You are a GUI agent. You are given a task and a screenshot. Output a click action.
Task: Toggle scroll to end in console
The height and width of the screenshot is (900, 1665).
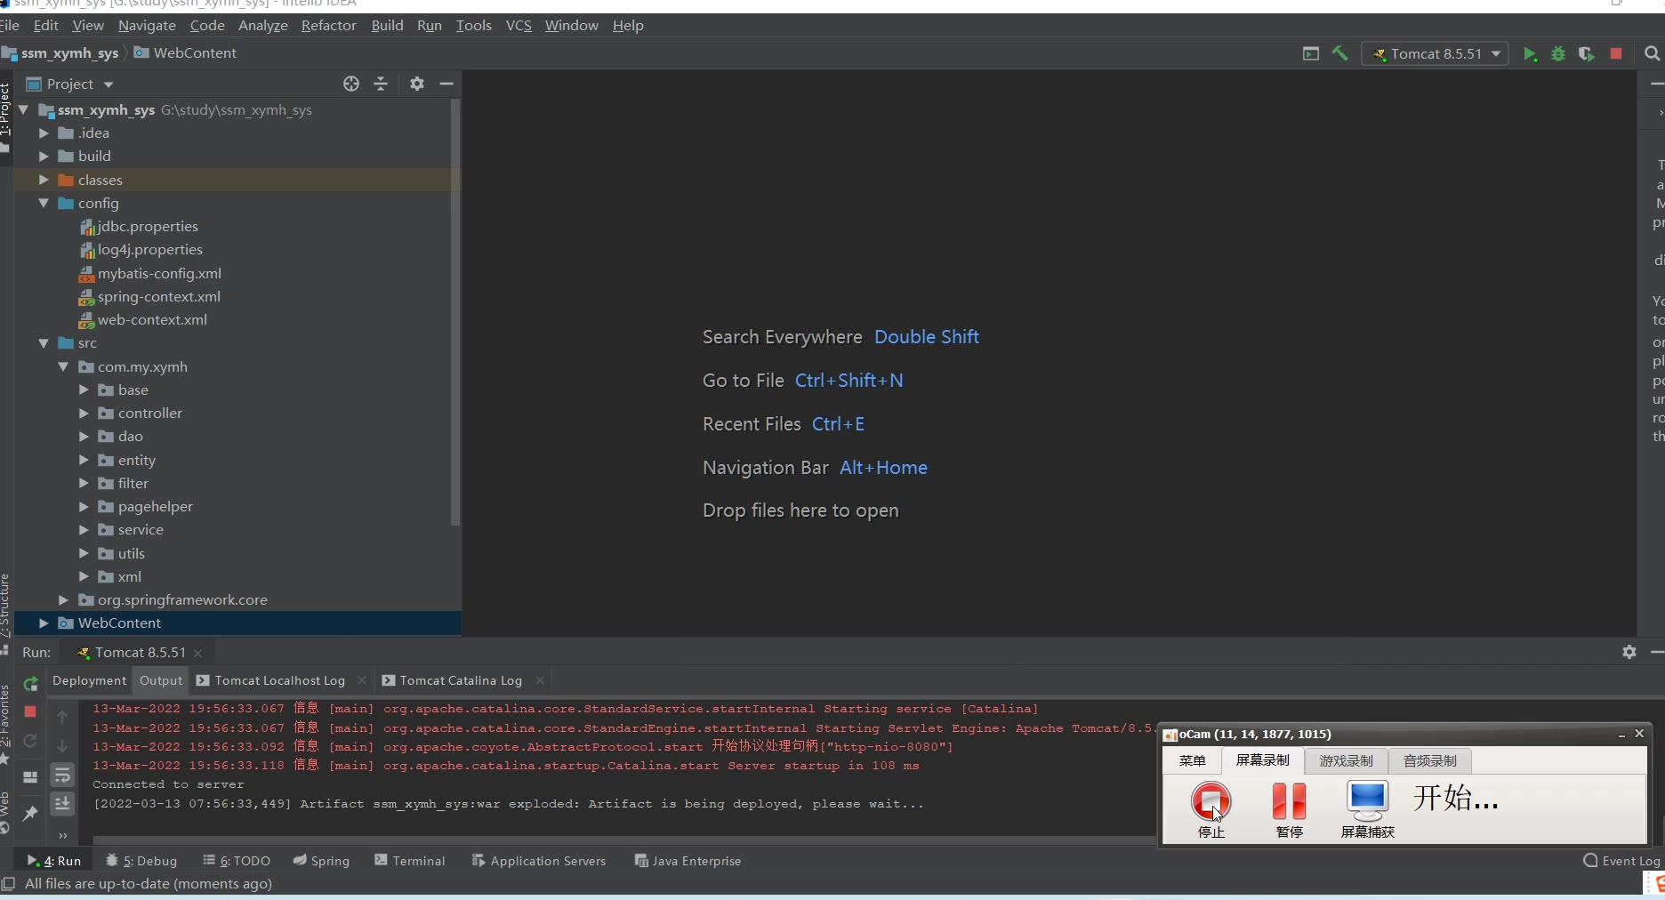point(62,804)
